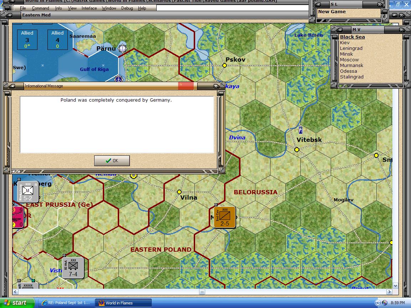Select Black Sea in the M V list
The width and height of the screenshot is (411, 308).
pos(352,37)
